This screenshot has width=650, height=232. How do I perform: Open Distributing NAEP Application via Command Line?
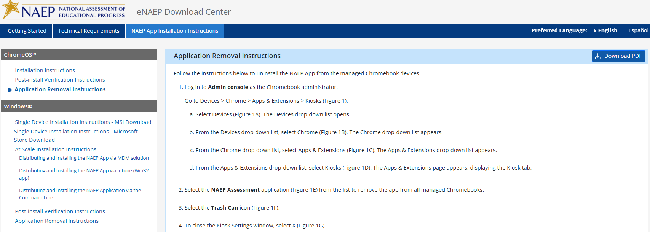pos(80,191)
